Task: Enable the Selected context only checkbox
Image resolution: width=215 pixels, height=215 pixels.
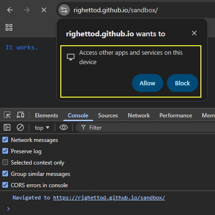Action: (5, 162)
